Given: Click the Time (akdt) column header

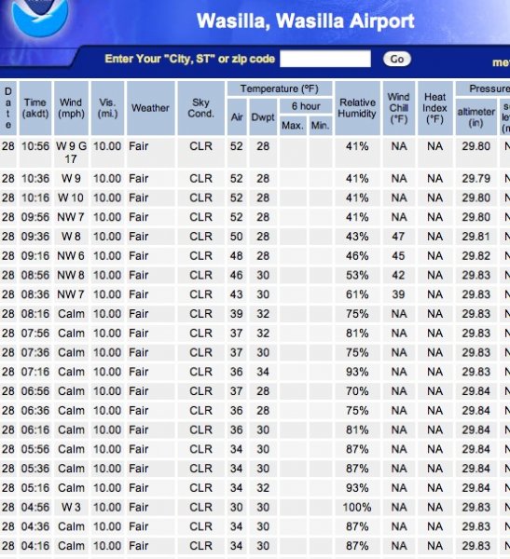Looking at the screenshot, I should (35, 108).
